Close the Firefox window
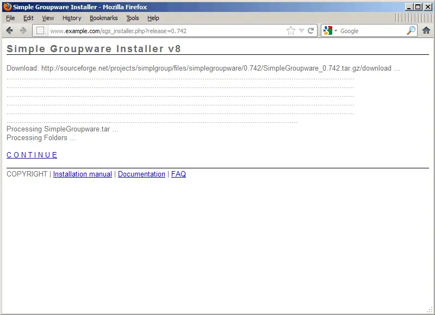 pyautogui.click(x=428, y=7)
